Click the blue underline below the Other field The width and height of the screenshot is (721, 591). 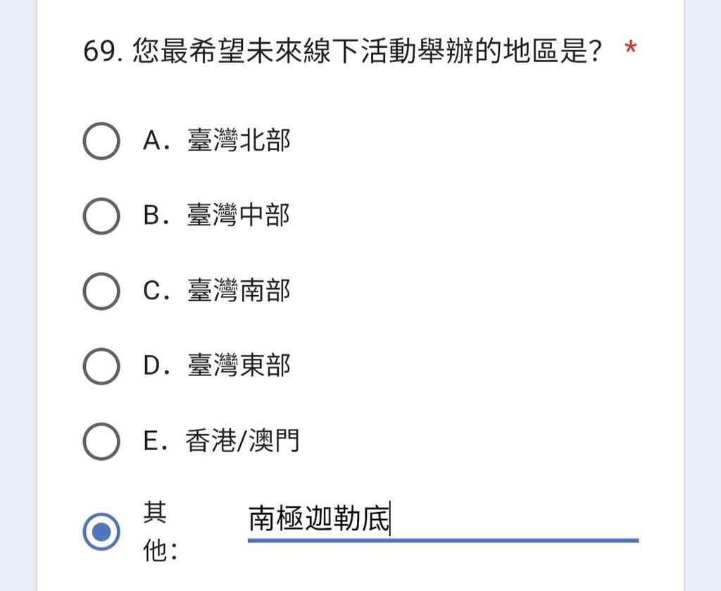pos(444,540)
